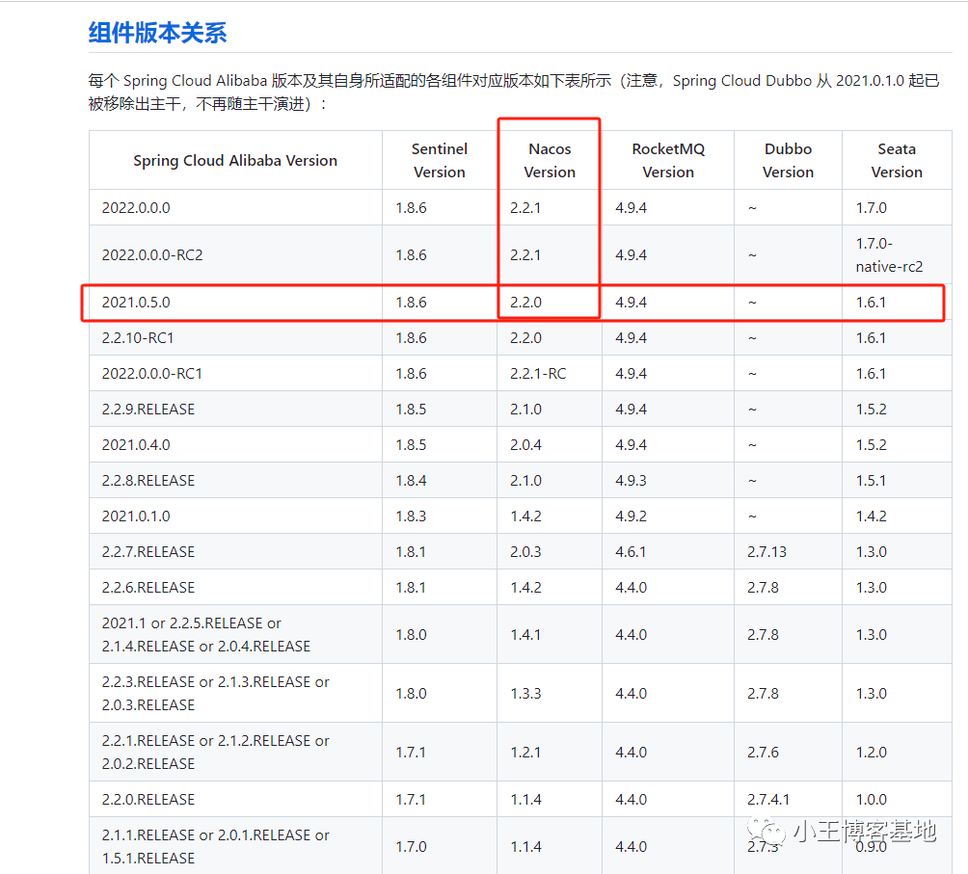Click the 组件版本关系 section heading

pyautogui.click(x=157, y=32)
